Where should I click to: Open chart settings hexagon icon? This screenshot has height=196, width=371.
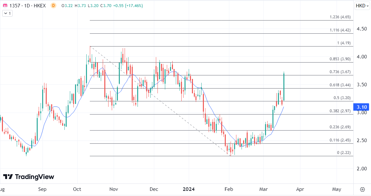point(362,189)
